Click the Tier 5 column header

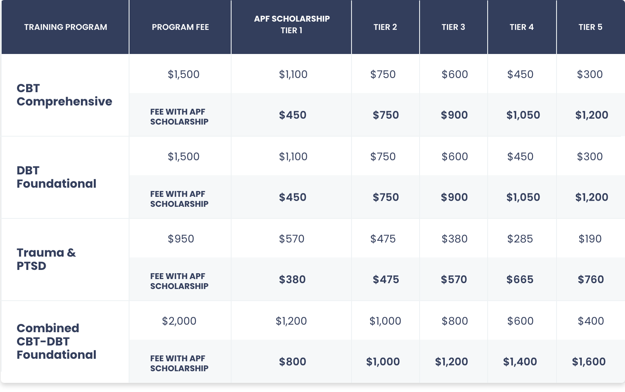(590, 27)
